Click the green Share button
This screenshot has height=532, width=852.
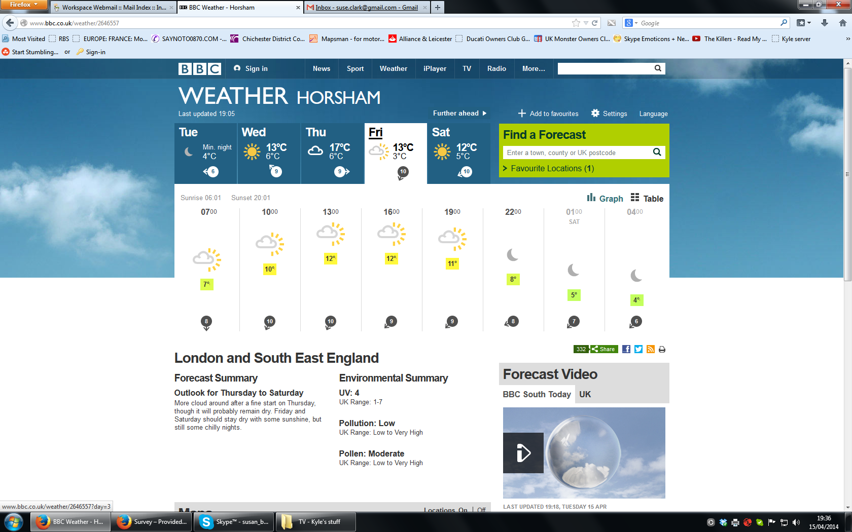(603, 349)
